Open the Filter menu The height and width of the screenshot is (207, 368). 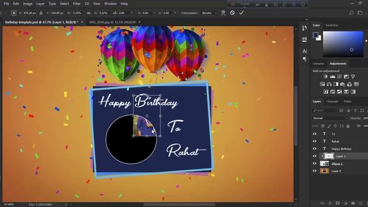[x=76, y=4]
